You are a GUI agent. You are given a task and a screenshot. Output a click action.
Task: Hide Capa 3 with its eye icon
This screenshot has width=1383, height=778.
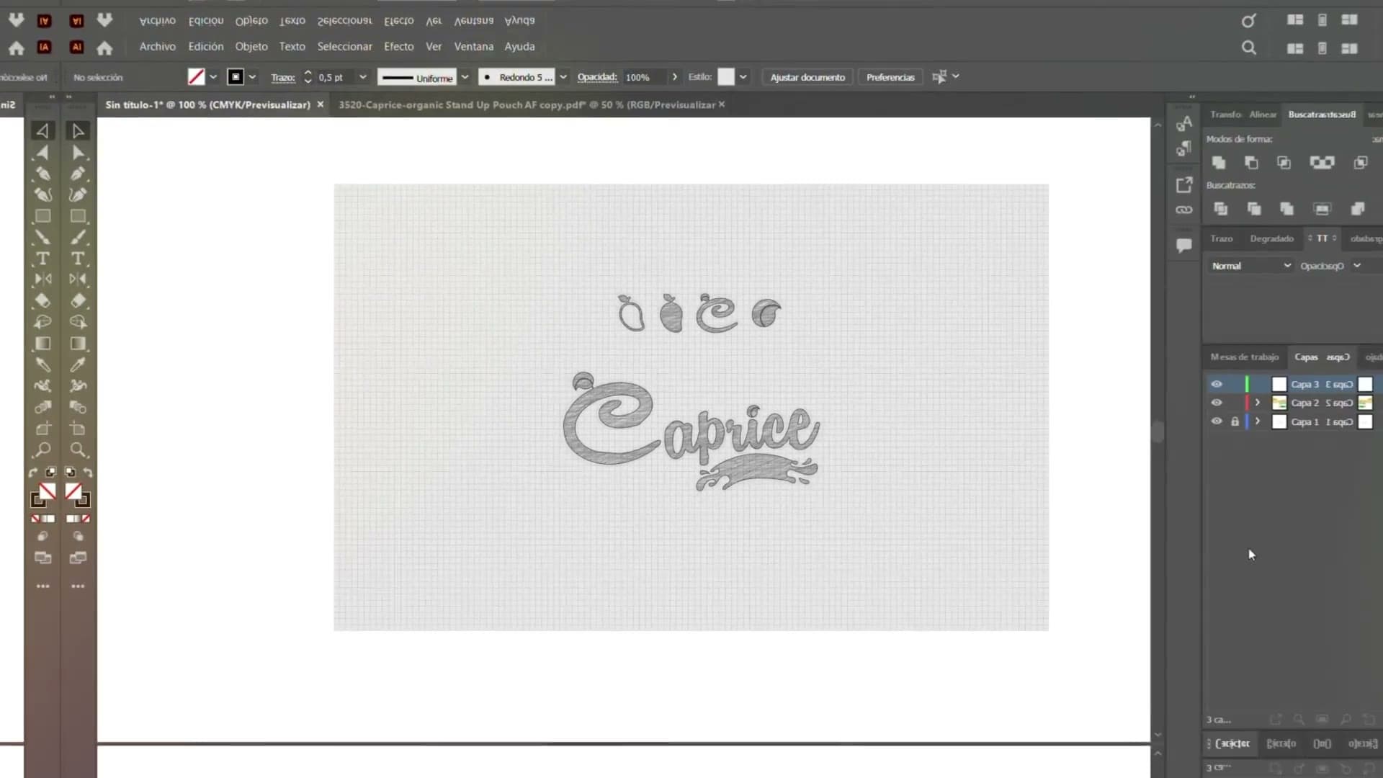(1217, 384)
